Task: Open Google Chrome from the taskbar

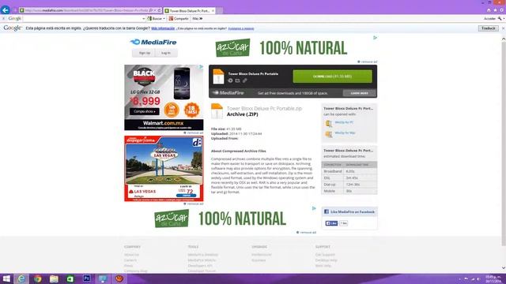Action: click(x=38, y=278)
